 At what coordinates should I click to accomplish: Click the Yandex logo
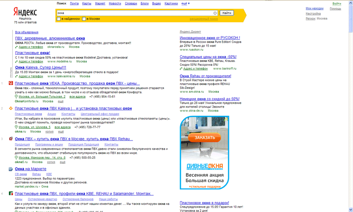pyautogui.click(x=25, y=12)
